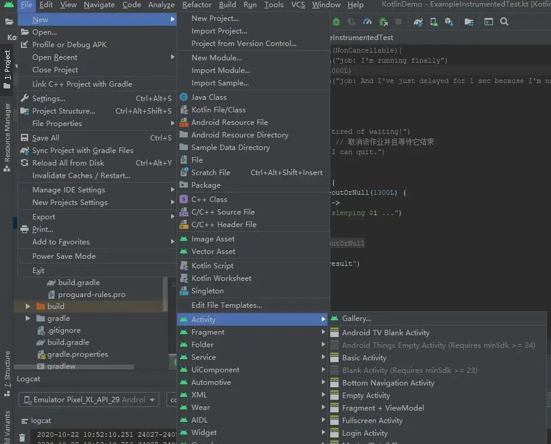Open the Refactor menu in menu bar
Screen dimensions: 551x444
(x=197, y=5)
